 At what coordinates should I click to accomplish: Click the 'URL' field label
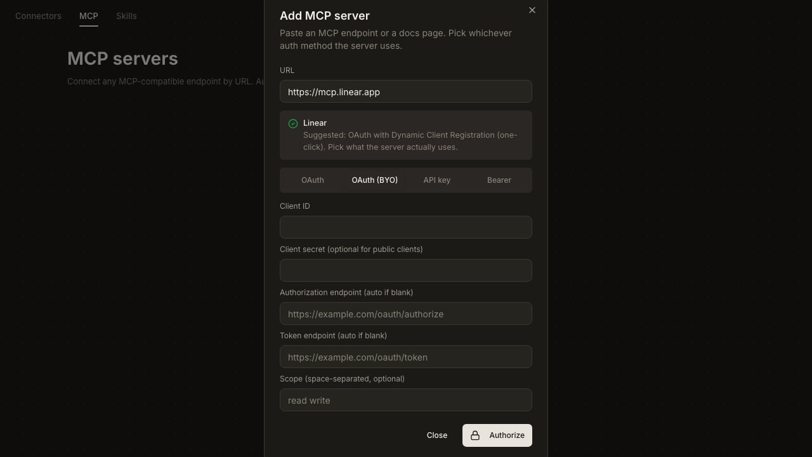[287, 70]
